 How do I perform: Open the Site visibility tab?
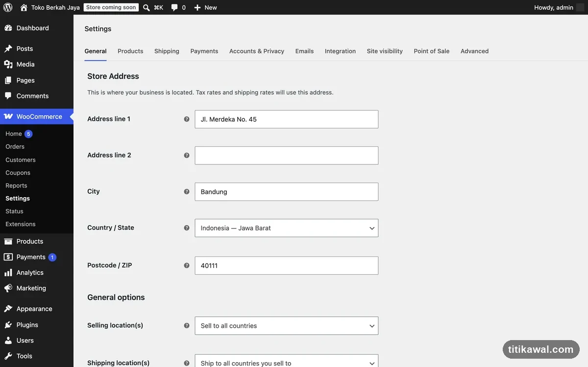coord(385,51)
